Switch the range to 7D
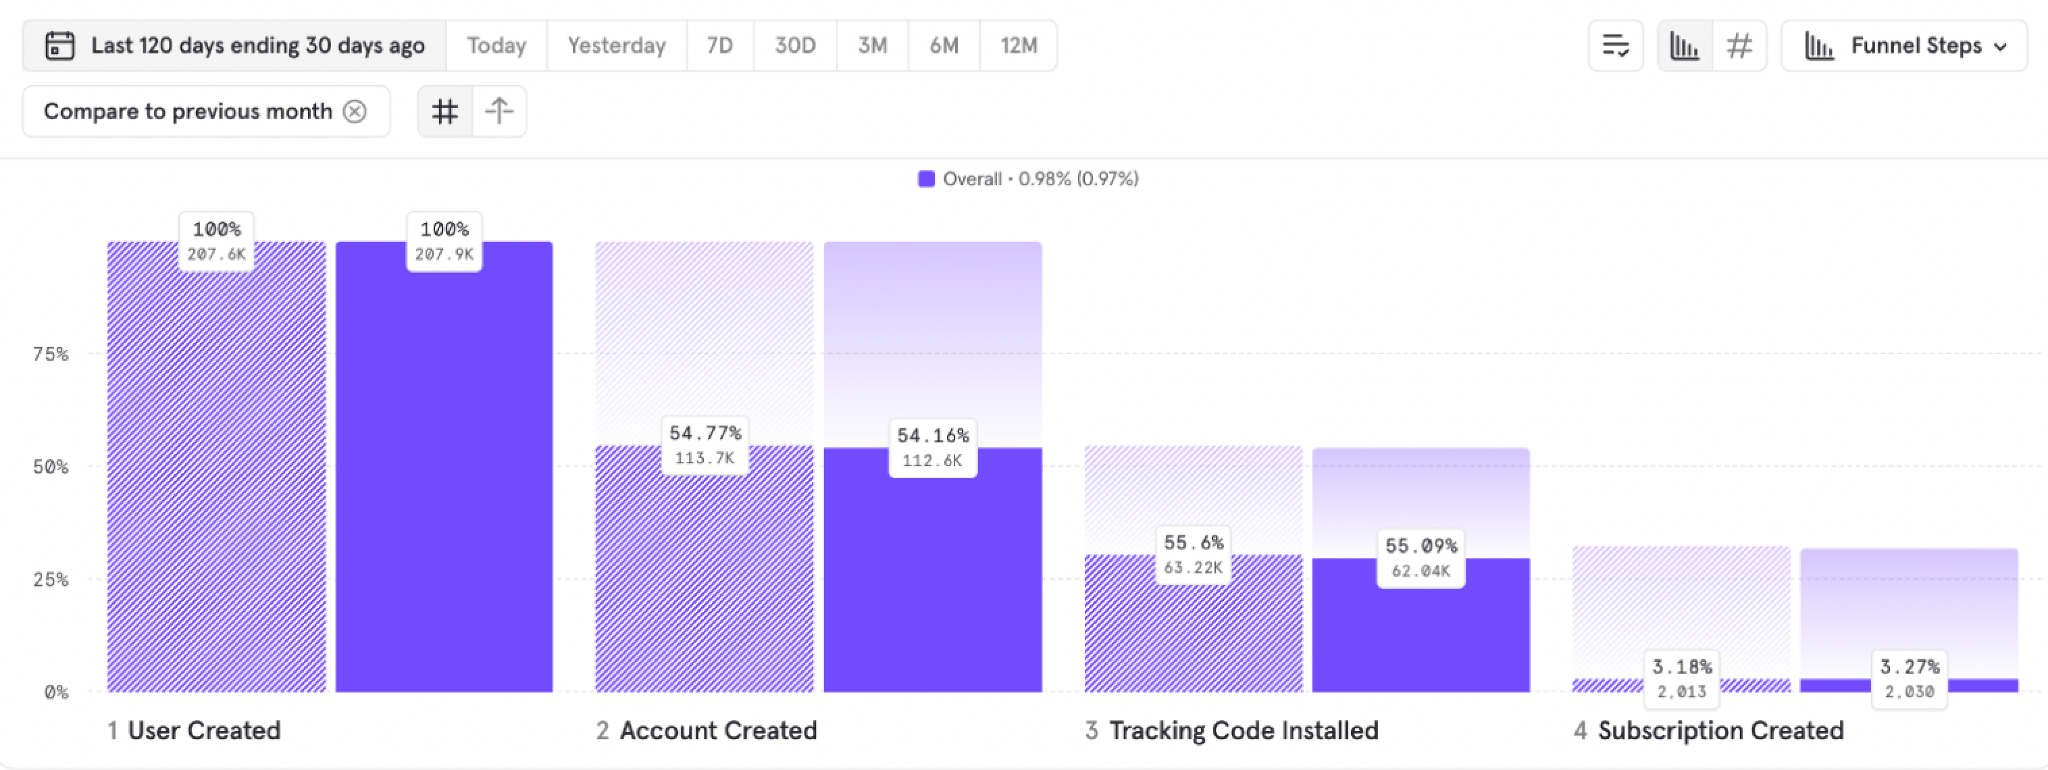The width and height of the screenshot is (2048, 770). click(720, 45)
